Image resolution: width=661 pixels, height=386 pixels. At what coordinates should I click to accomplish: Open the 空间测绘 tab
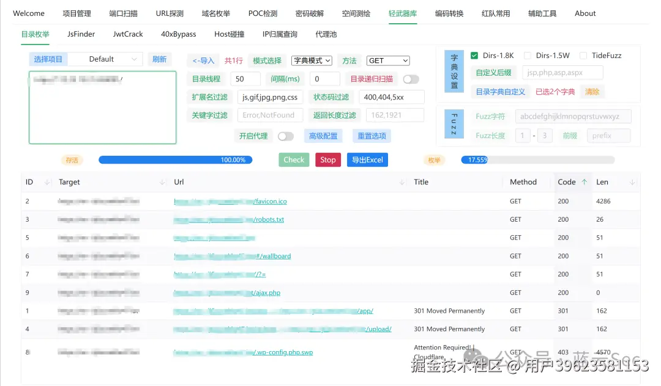tap(356, 13)
